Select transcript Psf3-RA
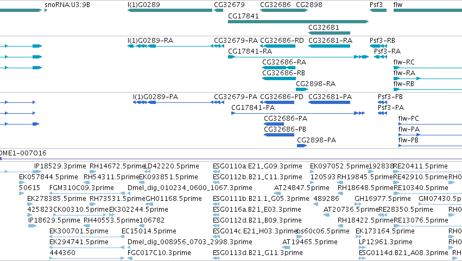 click(381, 57)
